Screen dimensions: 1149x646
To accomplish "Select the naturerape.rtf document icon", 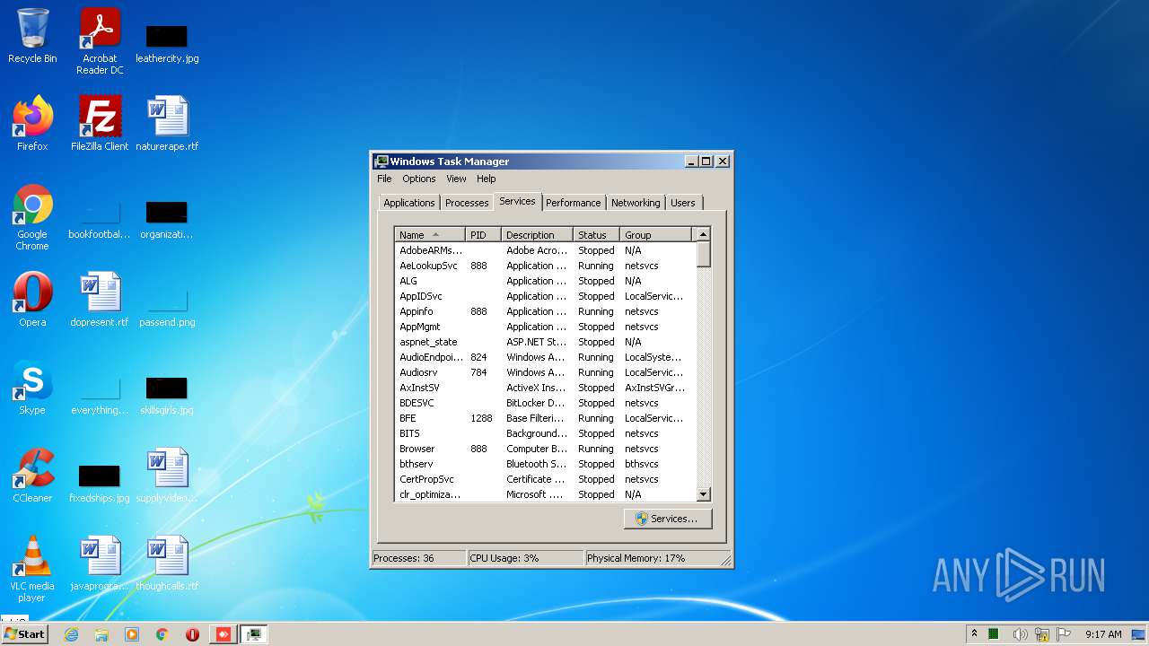I will (x=167, y=124).
